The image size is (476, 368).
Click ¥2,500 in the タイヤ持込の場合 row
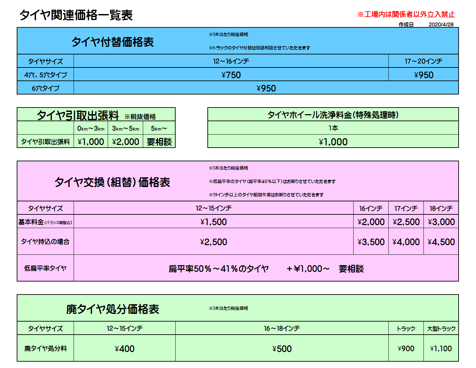pyautogui.click(x=214, y=242)
